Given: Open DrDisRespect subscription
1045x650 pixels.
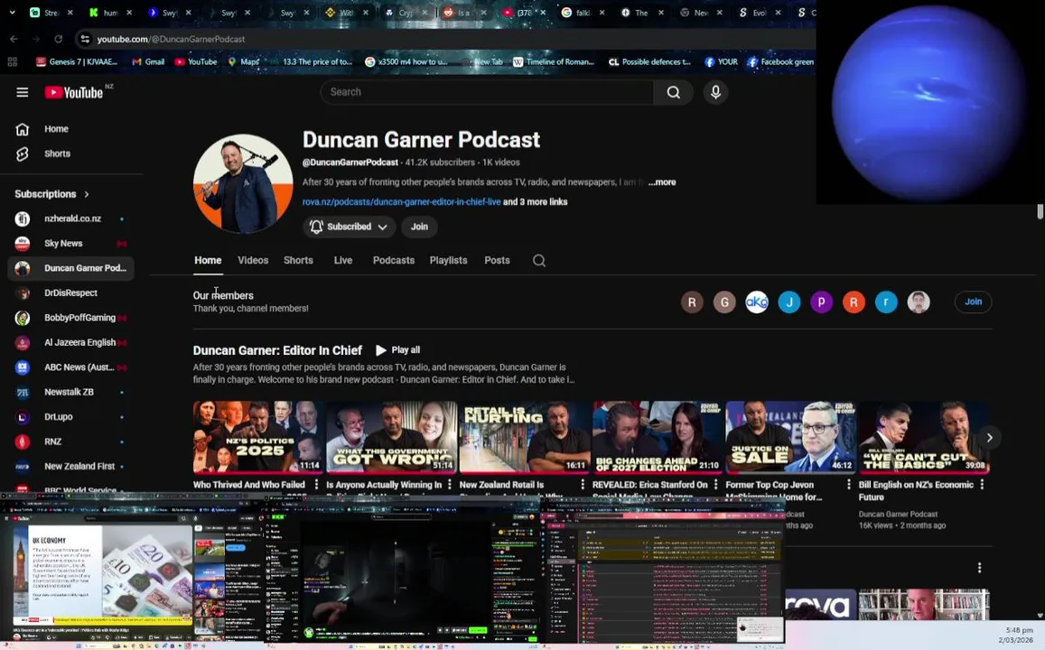Looking at the screenshot, I should pyautogui.click(x=71, y=293).
